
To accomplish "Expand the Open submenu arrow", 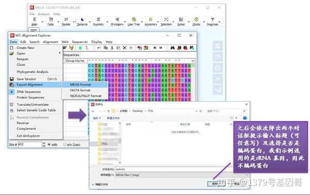I will coord(59,53).
